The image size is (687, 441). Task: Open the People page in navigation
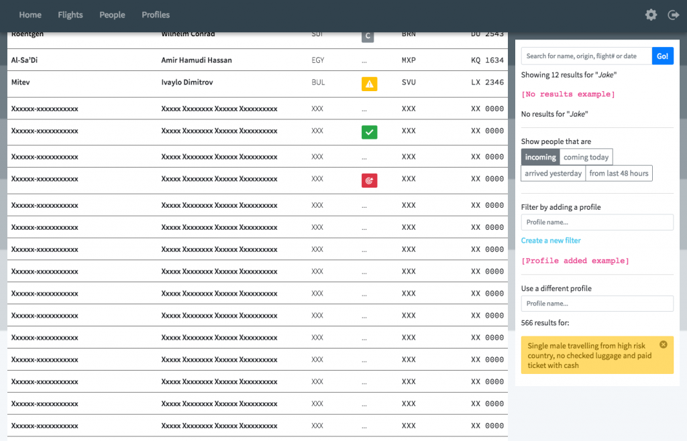[112, 15]
